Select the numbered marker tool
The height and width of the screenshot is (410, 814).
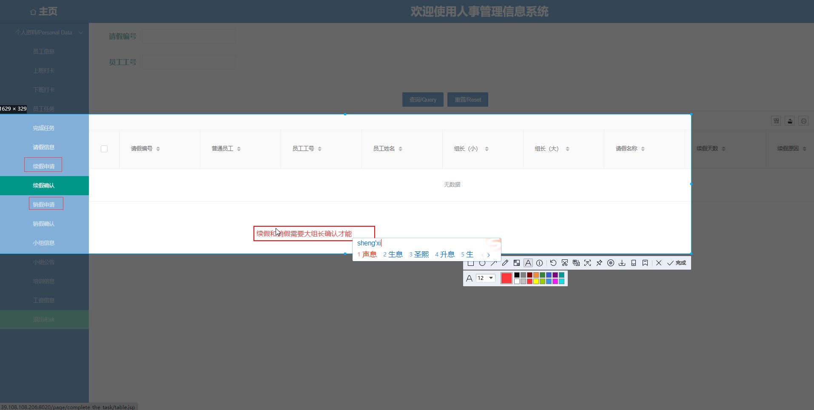point(540,263)
